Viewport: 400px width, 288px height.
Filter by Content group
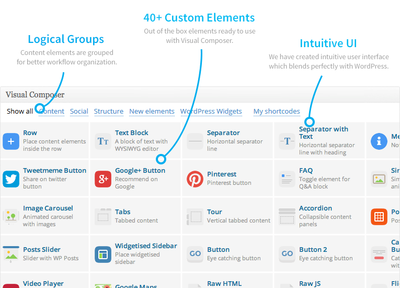click(x=52, y=112)
